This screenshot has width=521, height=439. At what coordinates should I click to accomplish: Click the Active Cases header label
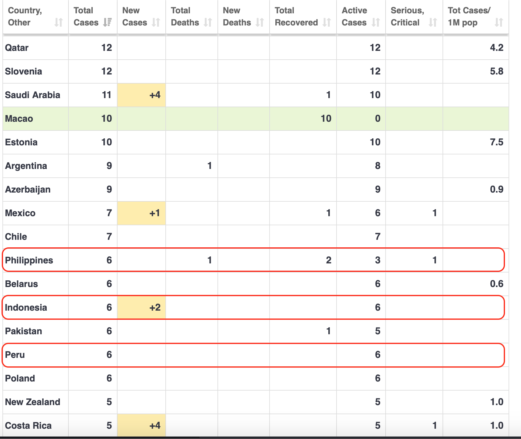354,16
